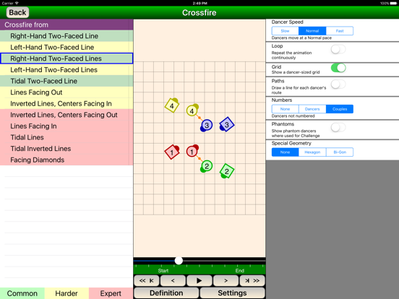Choose Facing Diamonds
Image resolution: width=399 pixels, height=299 pixels.
point(66,160)
